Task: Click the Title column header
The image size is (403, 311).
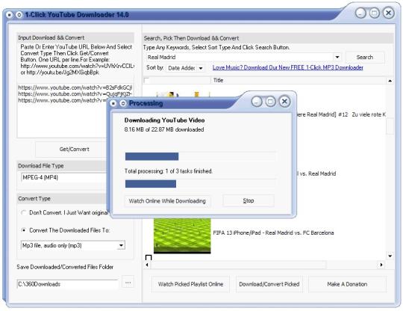Action: [299, 80]
